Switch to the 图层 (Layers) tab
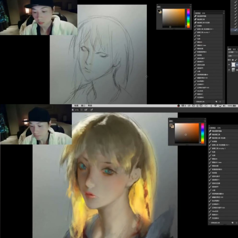This screenshot has height=238, width=238. point(230,49)
